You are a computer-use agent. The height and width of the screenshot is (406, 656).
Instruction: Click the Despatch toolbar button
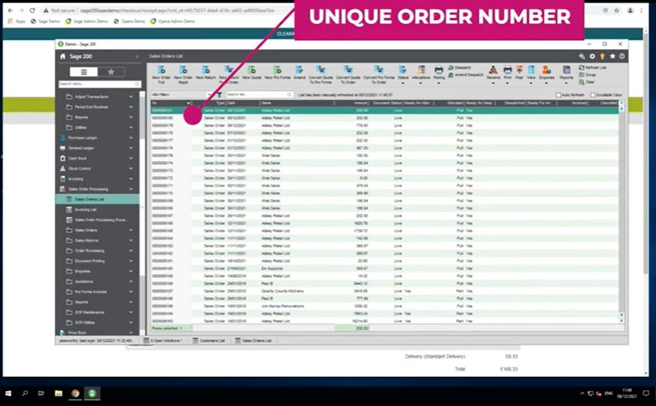460,67
